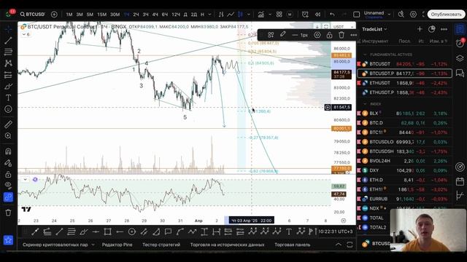Open the Редактор Pine tab
Screen dimensions: 467x262
pos(117,245)
